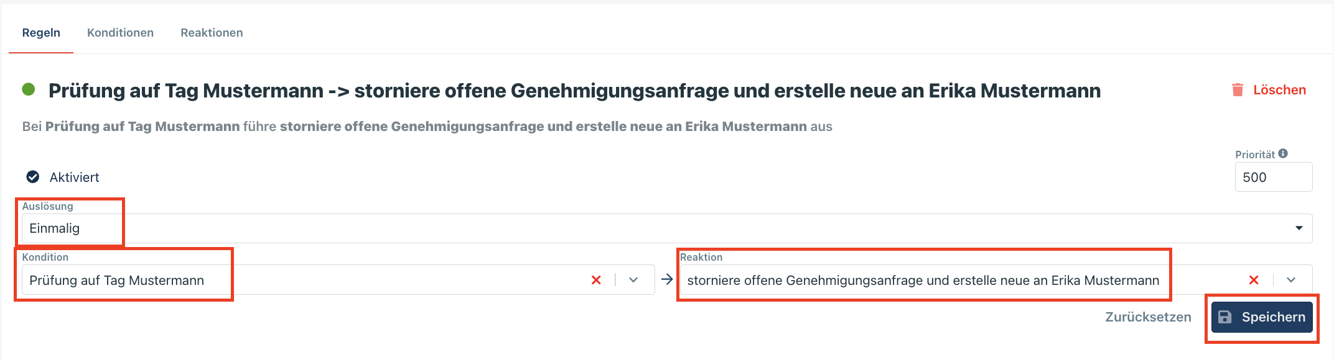The image size is (1334, 360).
Task: Click the Zurücksetzen button
Action: pyautogui.click(x=1148, y=317)
